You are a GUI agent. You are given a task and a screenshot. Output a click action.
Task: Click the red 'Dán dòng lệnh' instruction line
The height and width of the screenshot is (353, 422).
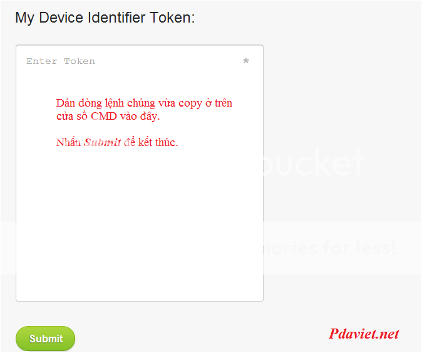[x=144, y=103]
